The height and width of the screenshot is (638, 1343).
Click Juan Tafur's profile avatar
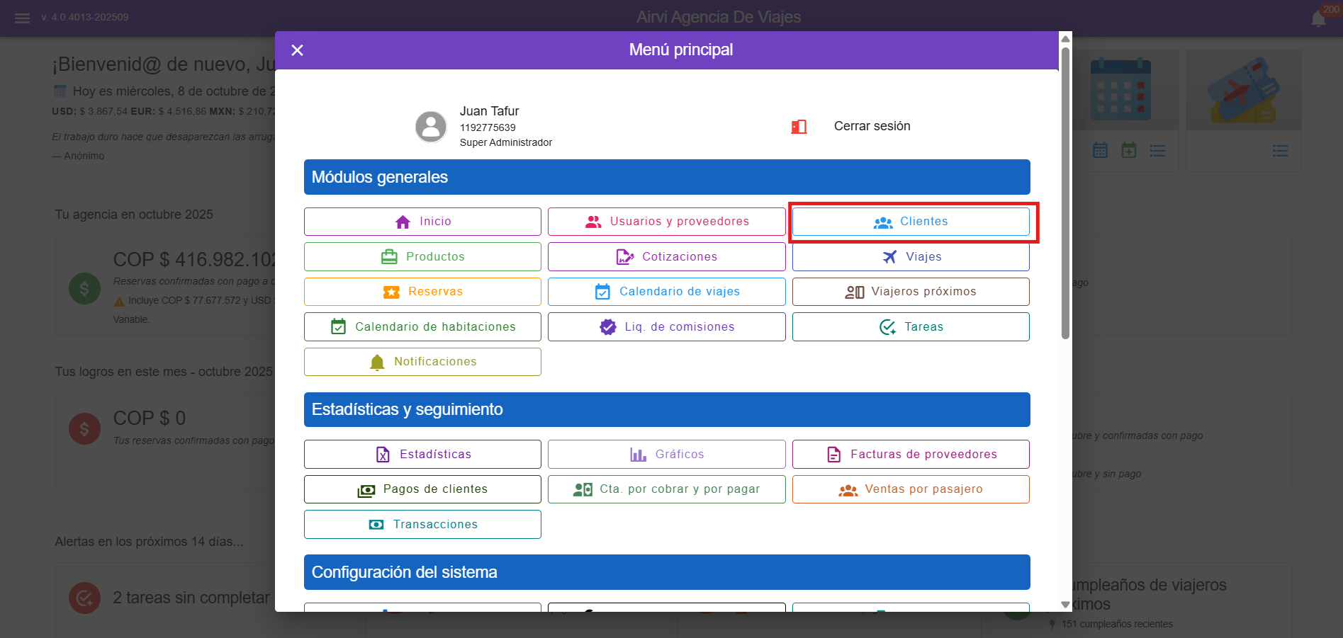tap(430, 127)
